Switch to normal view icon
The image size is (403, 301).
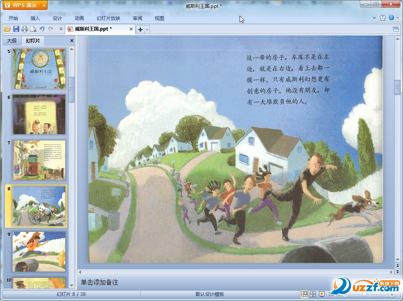304,294
